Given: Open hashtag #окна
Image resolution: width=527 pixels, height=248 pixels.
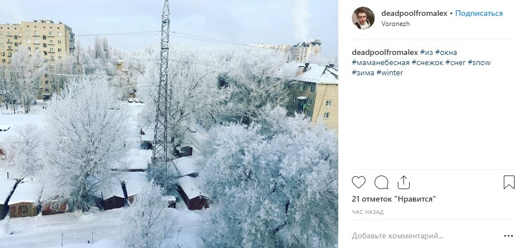Looking at the screenshot, I should pos(446,53).
